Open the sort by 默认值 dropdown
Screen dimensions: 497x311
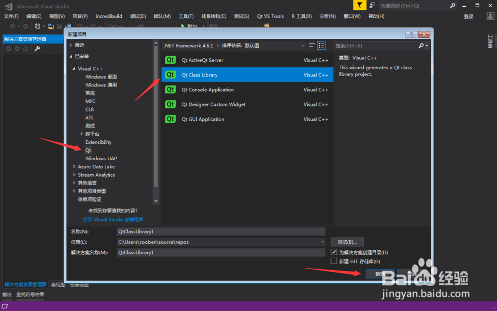tap(274, 46)
